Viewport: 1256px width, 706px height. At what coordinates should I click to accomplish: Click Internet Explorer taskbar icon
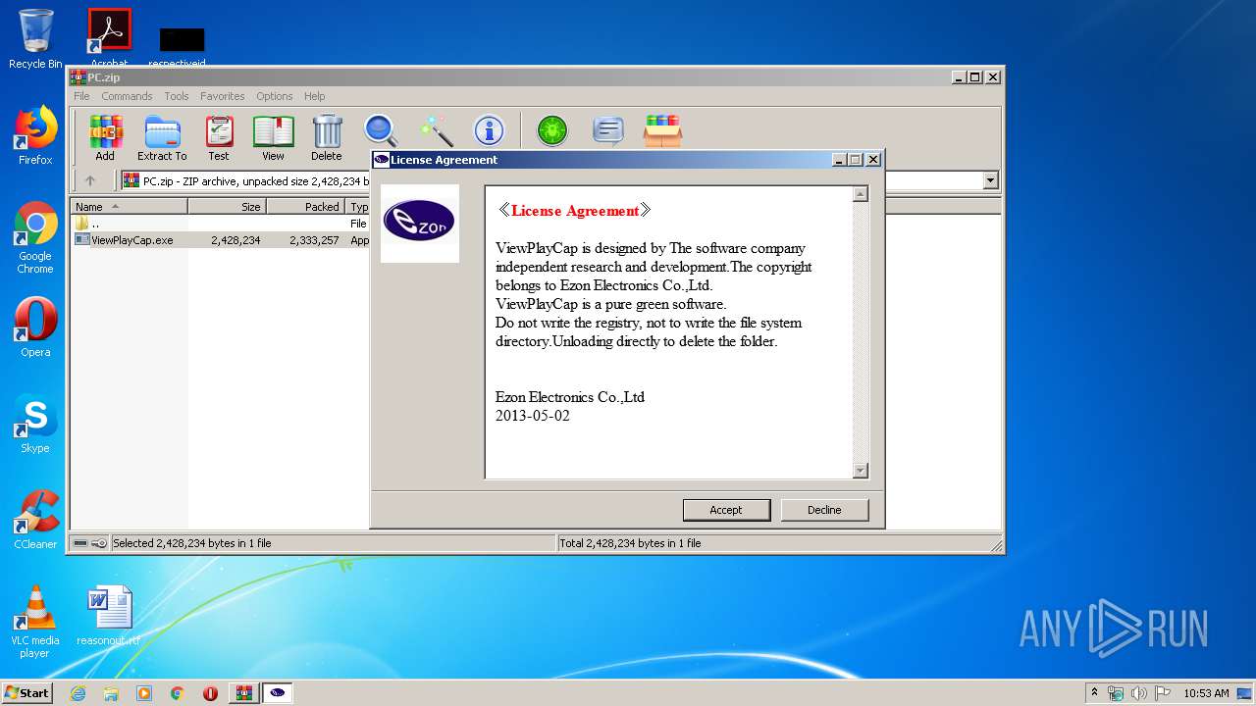click(x=78, y=693)
